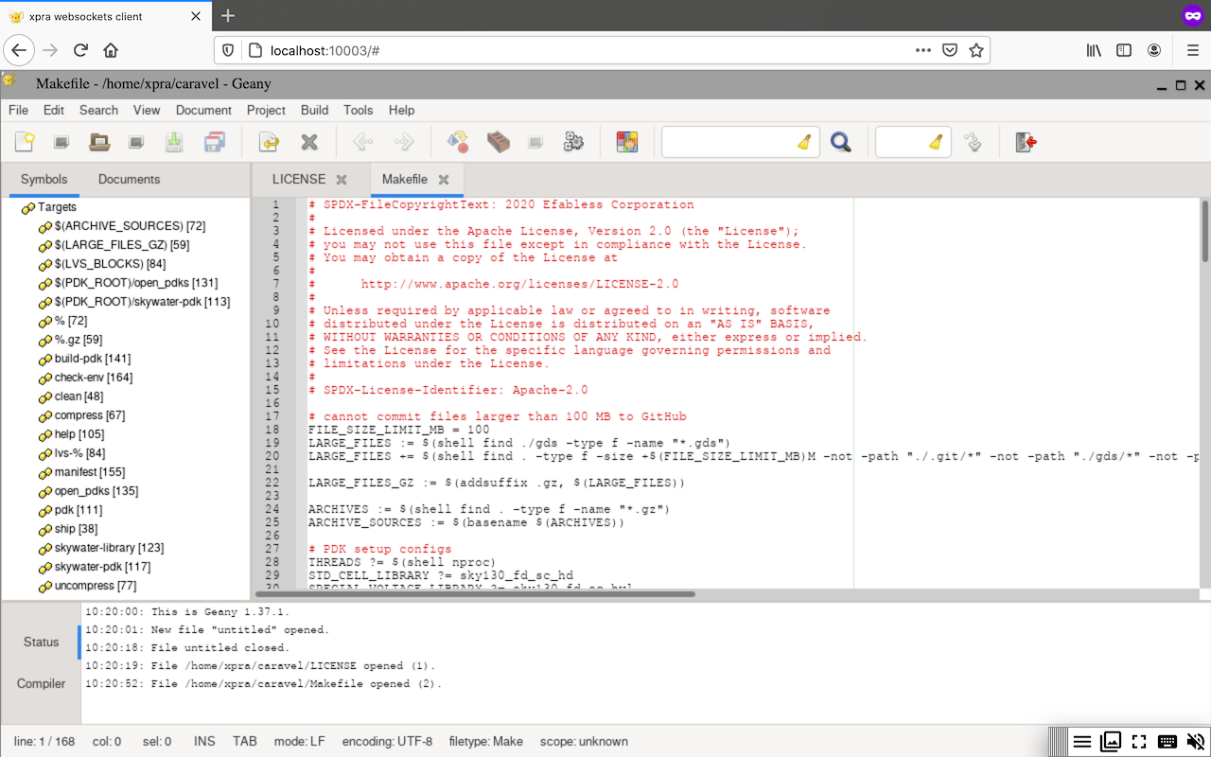This screenshot has width=1211, height=757.
Task: Open the xpra on-screen keyboard icon
Action: click(1167, 742)
